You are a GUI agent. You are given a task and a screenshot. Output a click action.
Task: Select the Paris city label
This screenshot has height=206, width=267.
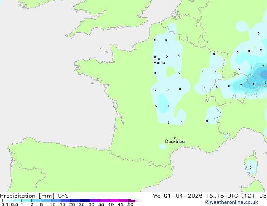[159, 63]
